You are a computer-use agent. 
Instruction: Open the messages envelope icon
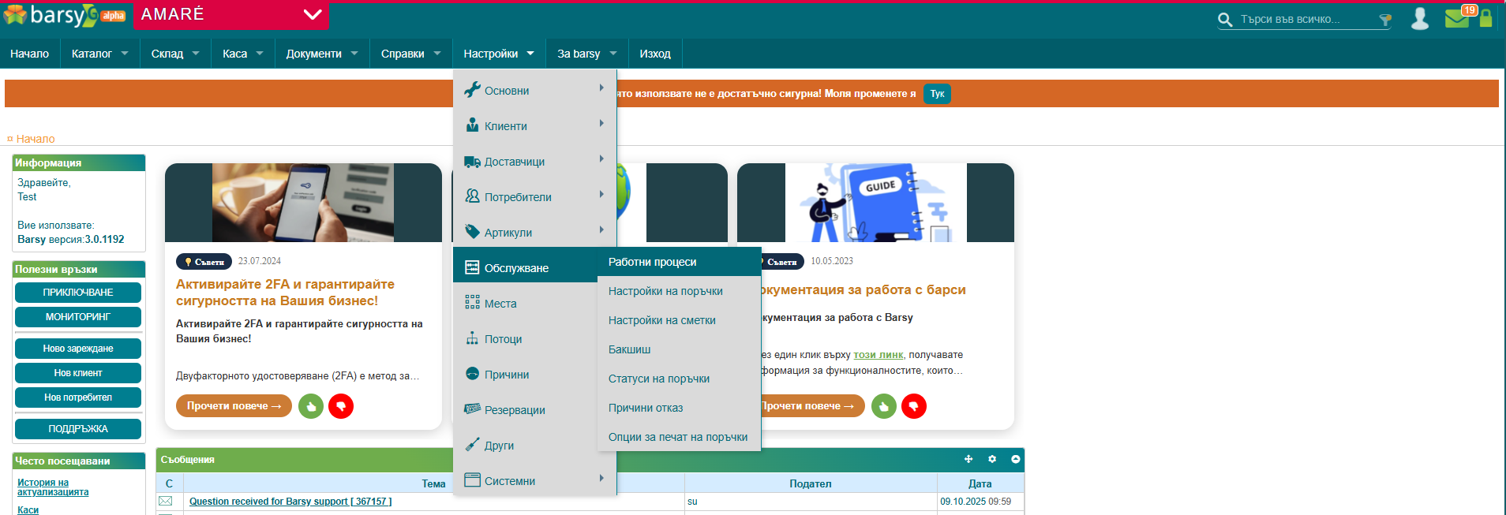[1457, 18]
